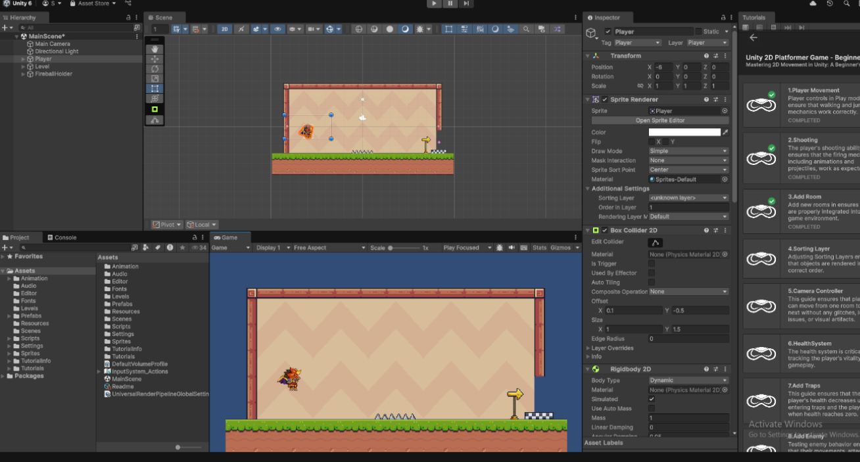This screenshot has height=462, width=860.
Task: Click the bug debug icon in Game toolbar
Action: click(500, 248)
